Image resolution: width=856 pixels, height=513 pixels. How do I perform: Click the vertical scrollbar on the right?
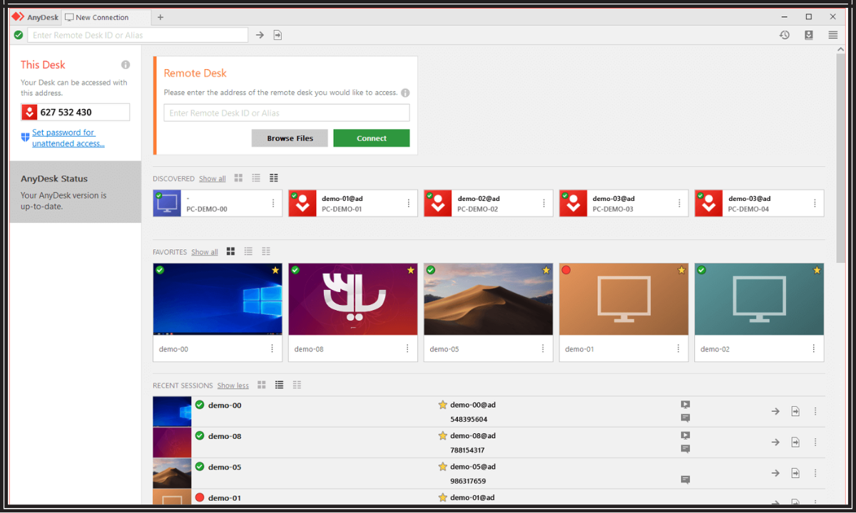(840, 157)
